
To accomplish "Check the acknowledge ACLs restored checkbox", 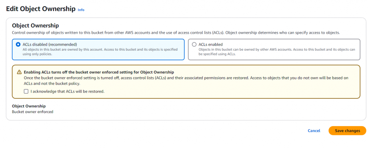I will [x=26, y=91].
